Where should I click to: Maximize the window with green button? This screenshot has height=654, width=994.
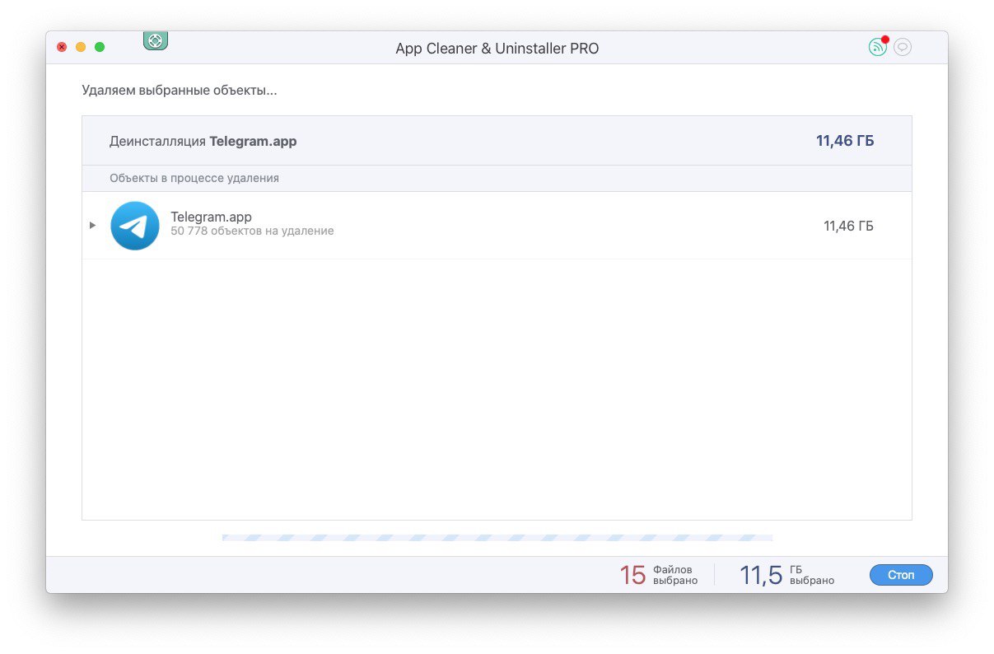pos(100,47)
